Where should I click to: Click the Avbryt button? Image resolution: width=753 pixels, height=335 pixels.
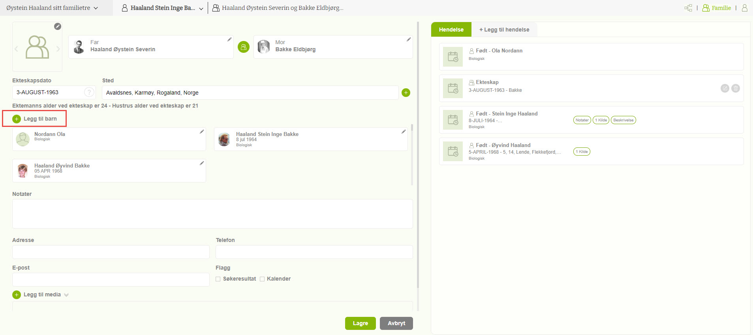(396, 323)
